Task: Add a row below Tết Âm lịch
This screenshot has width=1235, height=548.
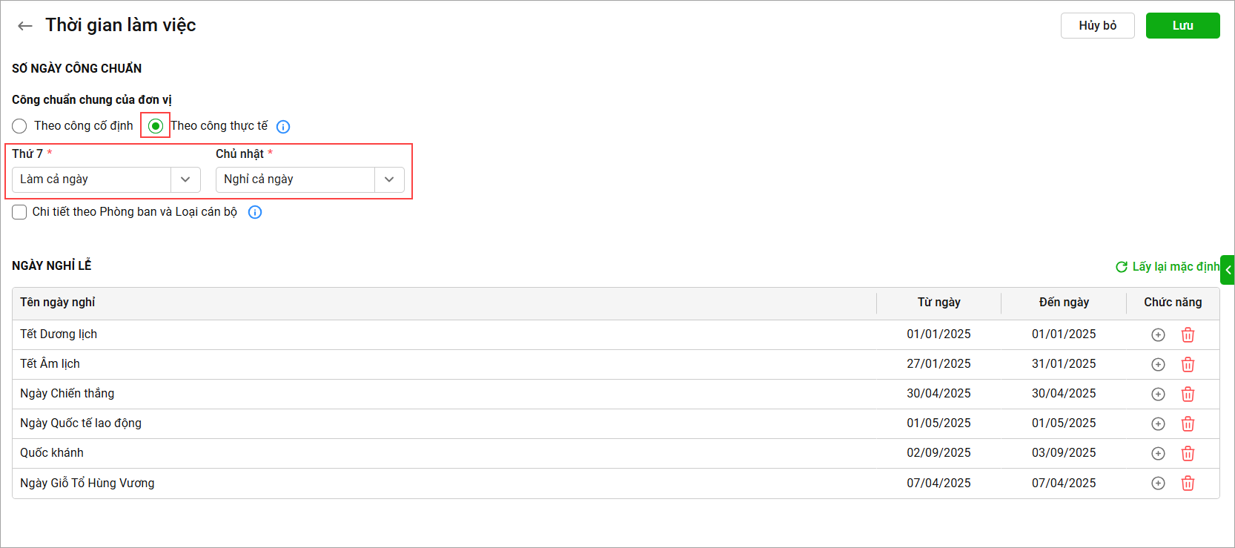Action: 1158,365
